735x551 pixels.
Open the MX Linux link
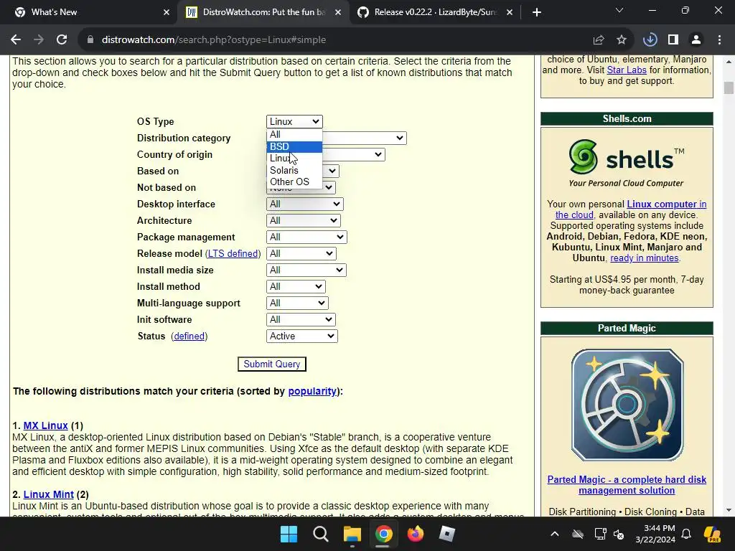point(45,425)
